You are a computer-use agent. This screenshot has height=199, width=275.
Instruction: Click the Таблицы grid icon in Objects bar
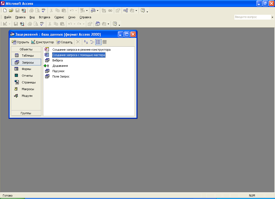click(17, 55)
